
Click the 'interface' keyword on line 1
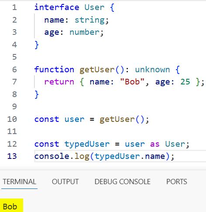coord(57,7)
